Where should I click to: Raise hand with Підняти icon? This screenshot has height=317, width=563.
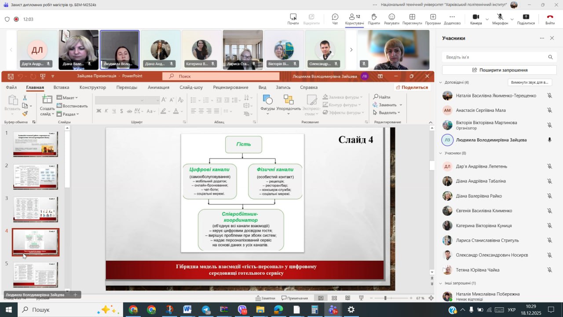click(x=374, y=17)
